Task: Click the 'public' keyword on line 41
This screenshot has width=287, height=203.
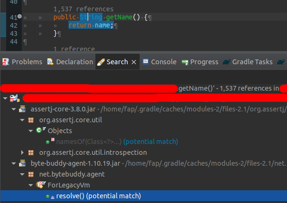Action: click(x=65, y=17)
